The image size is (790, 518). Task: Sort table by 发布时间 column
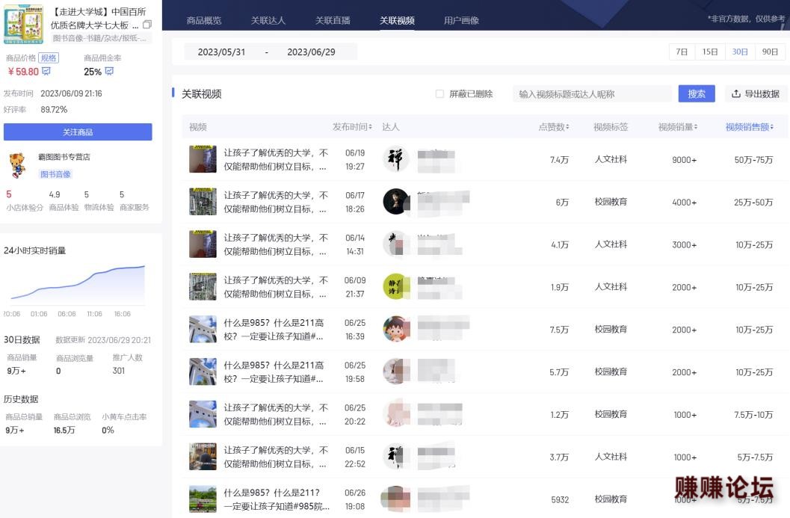(x=352, y=127)
